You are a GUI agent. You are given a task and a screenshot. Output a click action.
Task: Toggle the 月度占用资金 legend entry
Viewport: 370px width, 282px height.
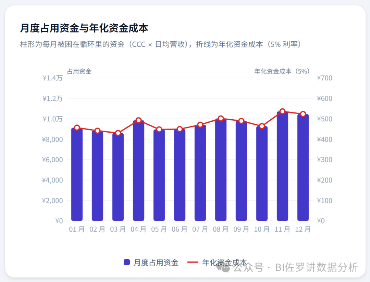point(151,262)
